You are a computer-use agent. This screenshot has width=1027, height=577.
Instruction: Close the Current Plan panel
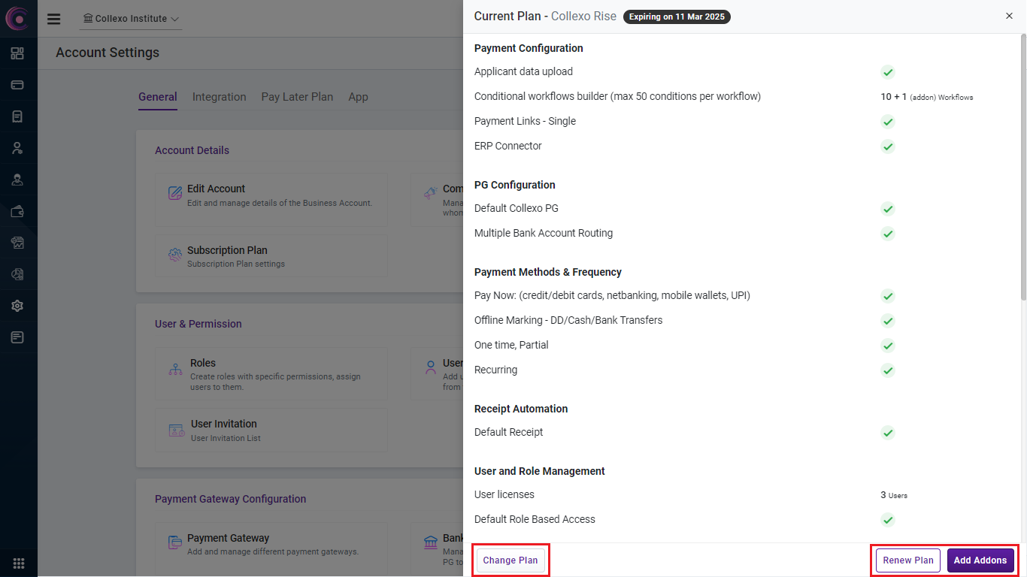point(1009,16)
